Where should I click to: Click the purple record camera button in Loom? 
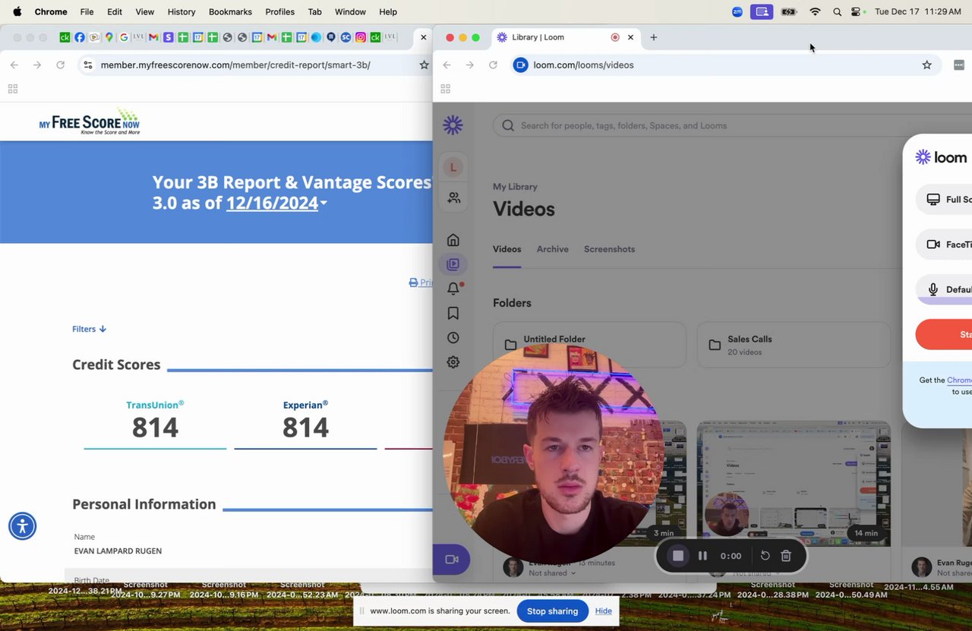pos(451,560)
